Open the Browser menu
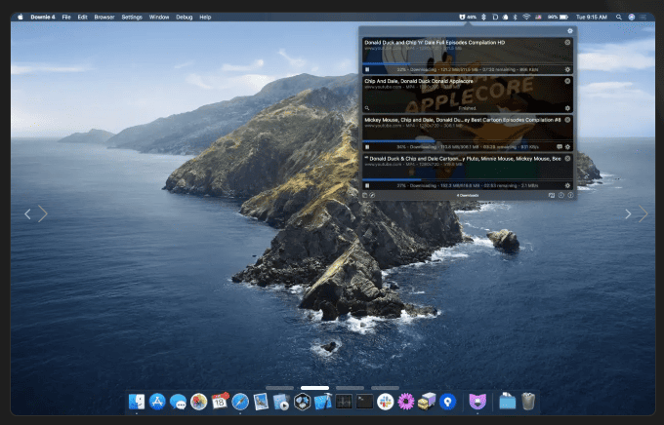This screenshot has width=664, height=425. tap(104, 17)
